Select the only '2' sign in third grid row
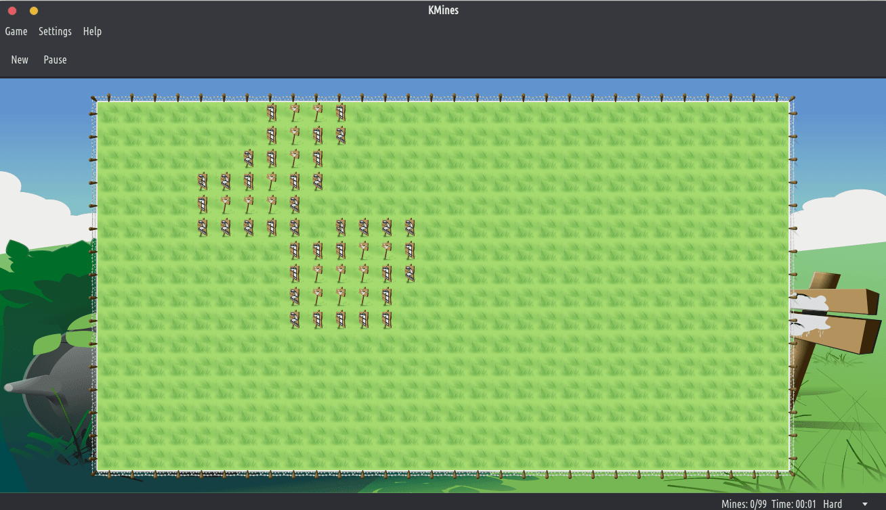 [248, 158]
